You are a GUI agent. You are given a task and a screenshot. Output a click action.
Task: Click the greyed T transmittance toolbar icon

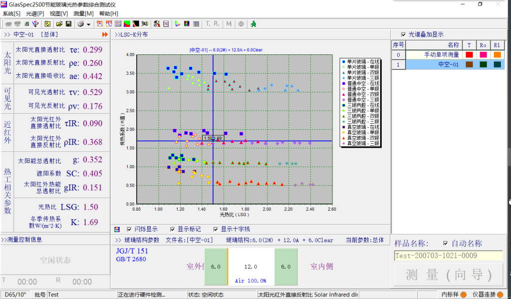coord(208,24)
